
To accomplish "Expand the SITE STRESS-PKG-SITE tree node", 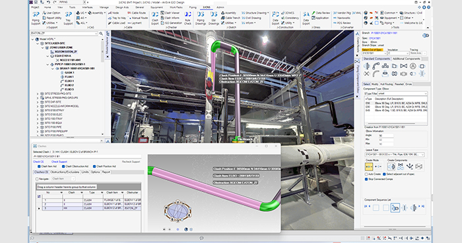I will tap(38, 94).
